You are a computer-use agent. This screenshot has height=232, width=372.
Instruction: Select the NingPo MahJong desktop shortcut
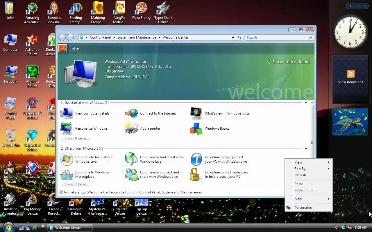point(119,12)
